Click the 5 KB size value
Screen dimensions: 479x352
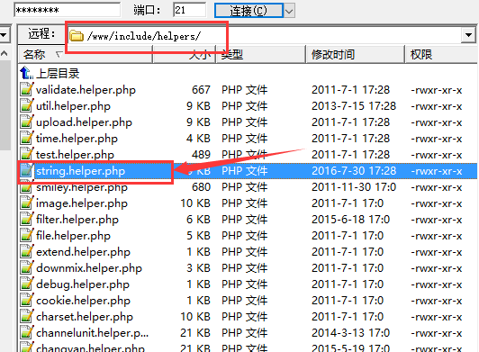point(198,236)
